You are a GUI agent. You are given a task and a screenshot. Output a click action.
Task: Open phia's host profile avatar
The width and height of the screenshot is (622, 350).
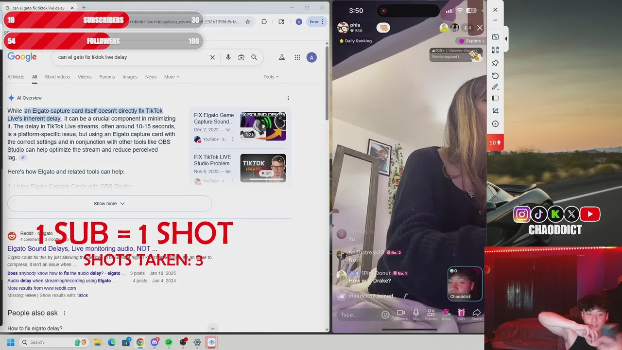click(343, 28)
